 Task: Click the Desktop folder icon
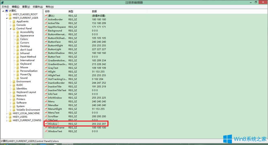coord(18,46)
